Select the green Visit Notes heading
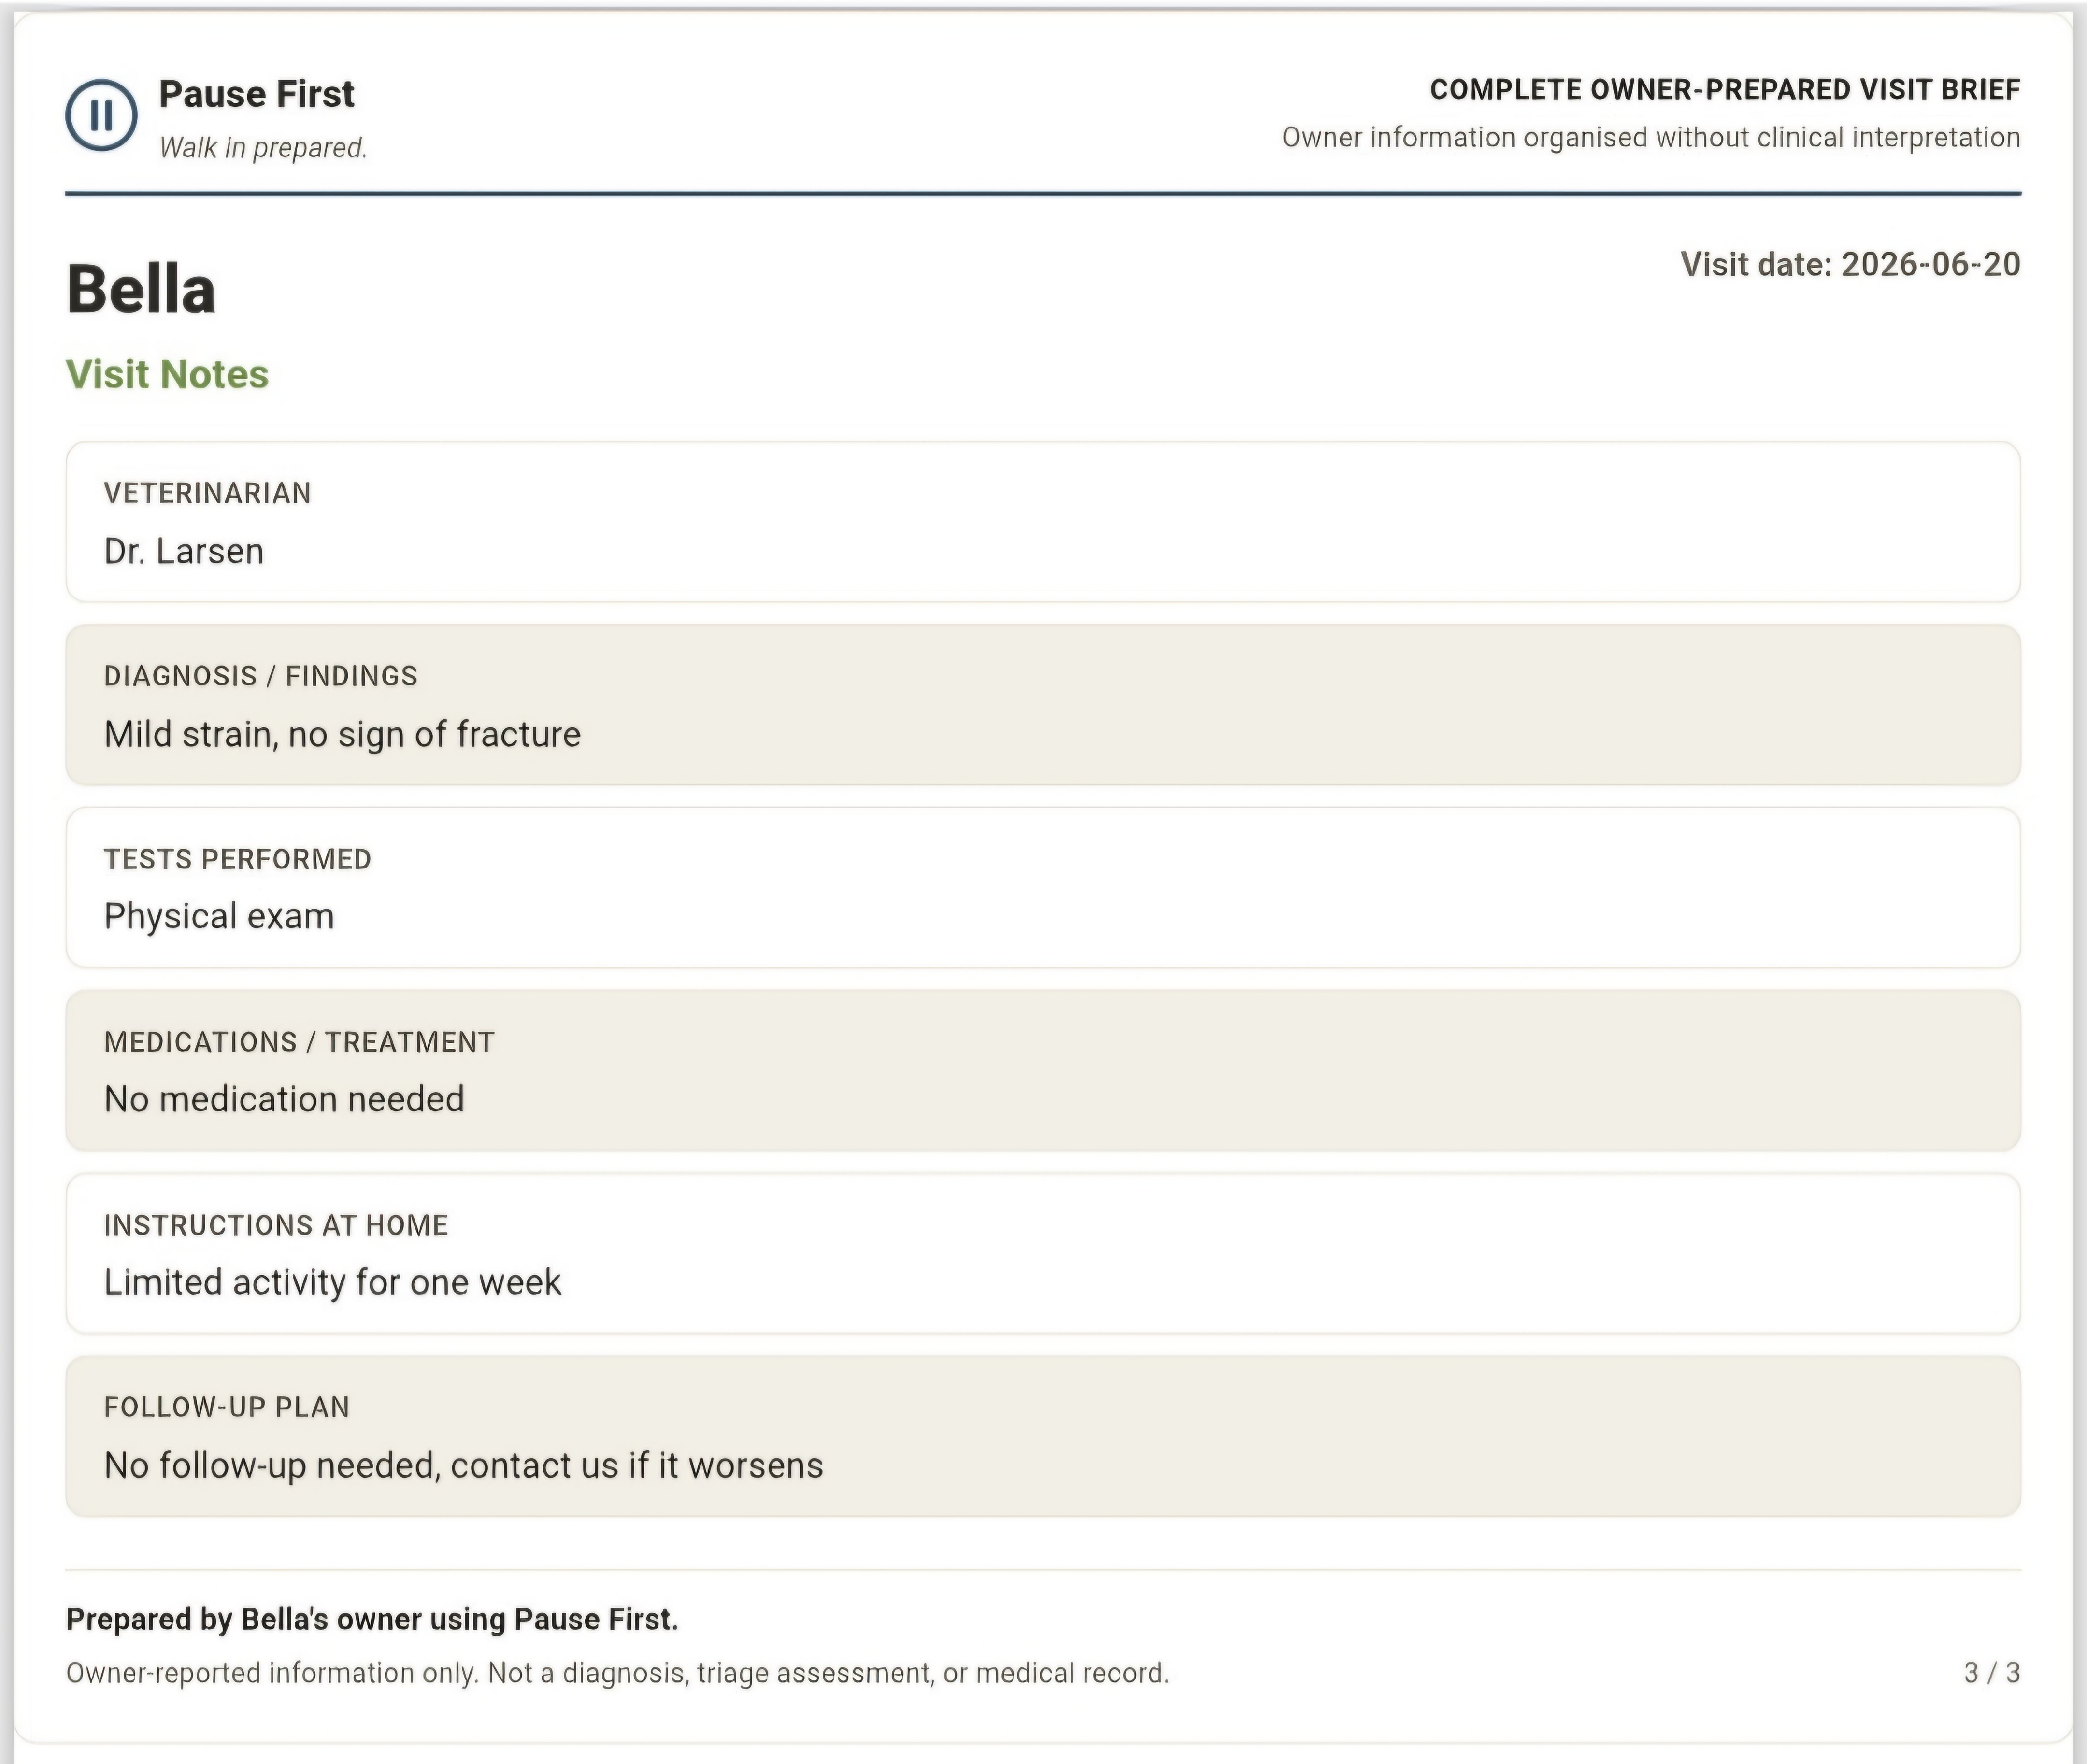Image resolution: width=2087 pixels, height=1764 pixels. pos(167,374)
